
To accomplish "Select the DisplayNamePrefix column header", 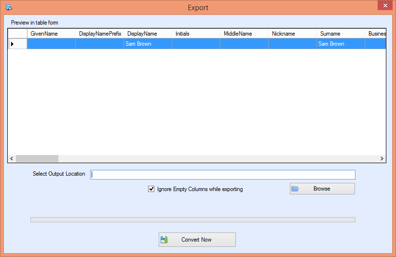I will coord(100,34).
